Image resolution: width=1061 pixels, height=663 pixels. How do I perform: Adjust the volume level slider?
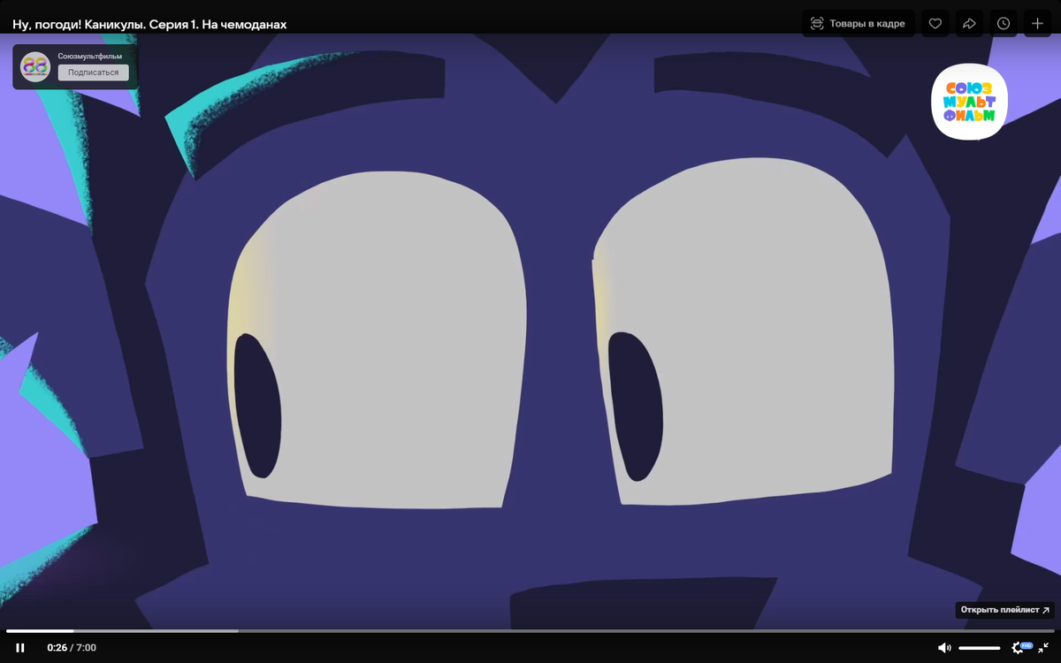[x=979, y=648]
